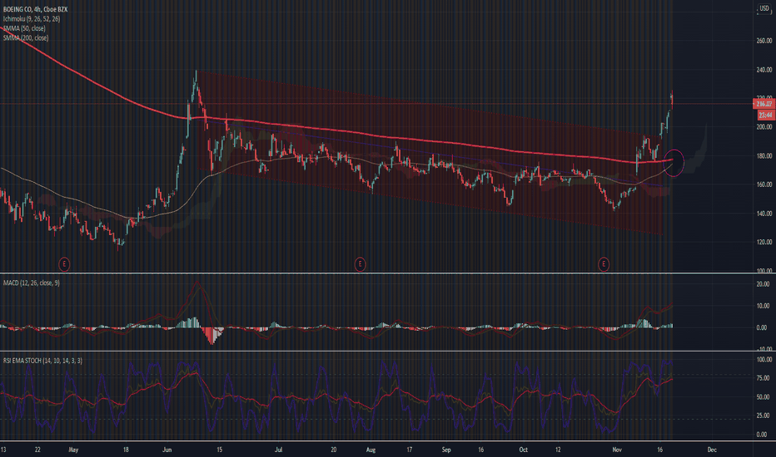This screenshot has height=457, width=776.
Task: Click the earnings E marker near May
Action: [64, 264]
